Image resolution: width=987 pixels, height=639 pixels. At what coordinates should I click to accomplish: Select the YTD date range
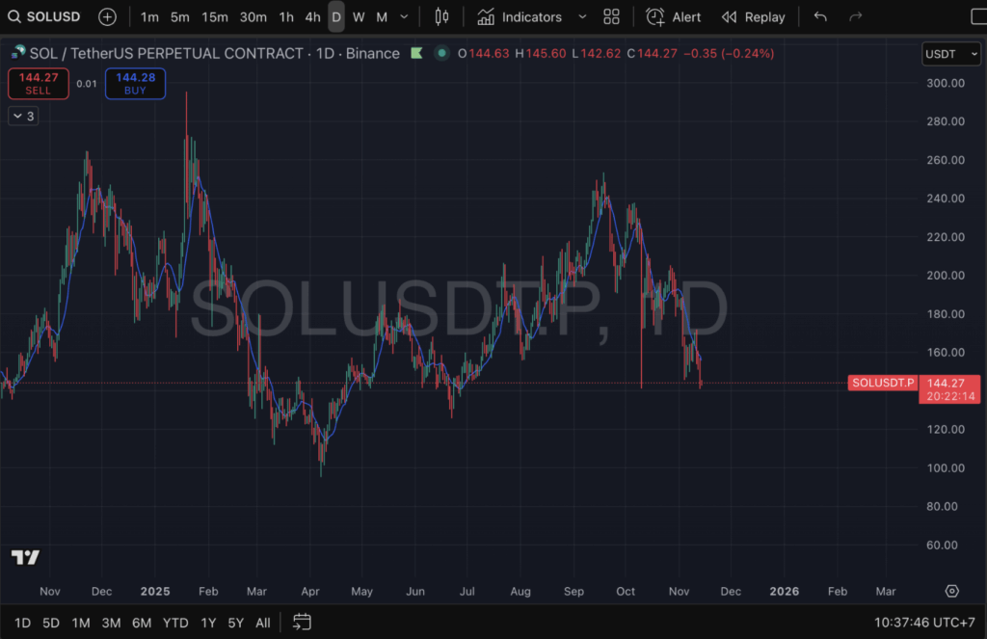pyautogui.click(x=175, y=623)
